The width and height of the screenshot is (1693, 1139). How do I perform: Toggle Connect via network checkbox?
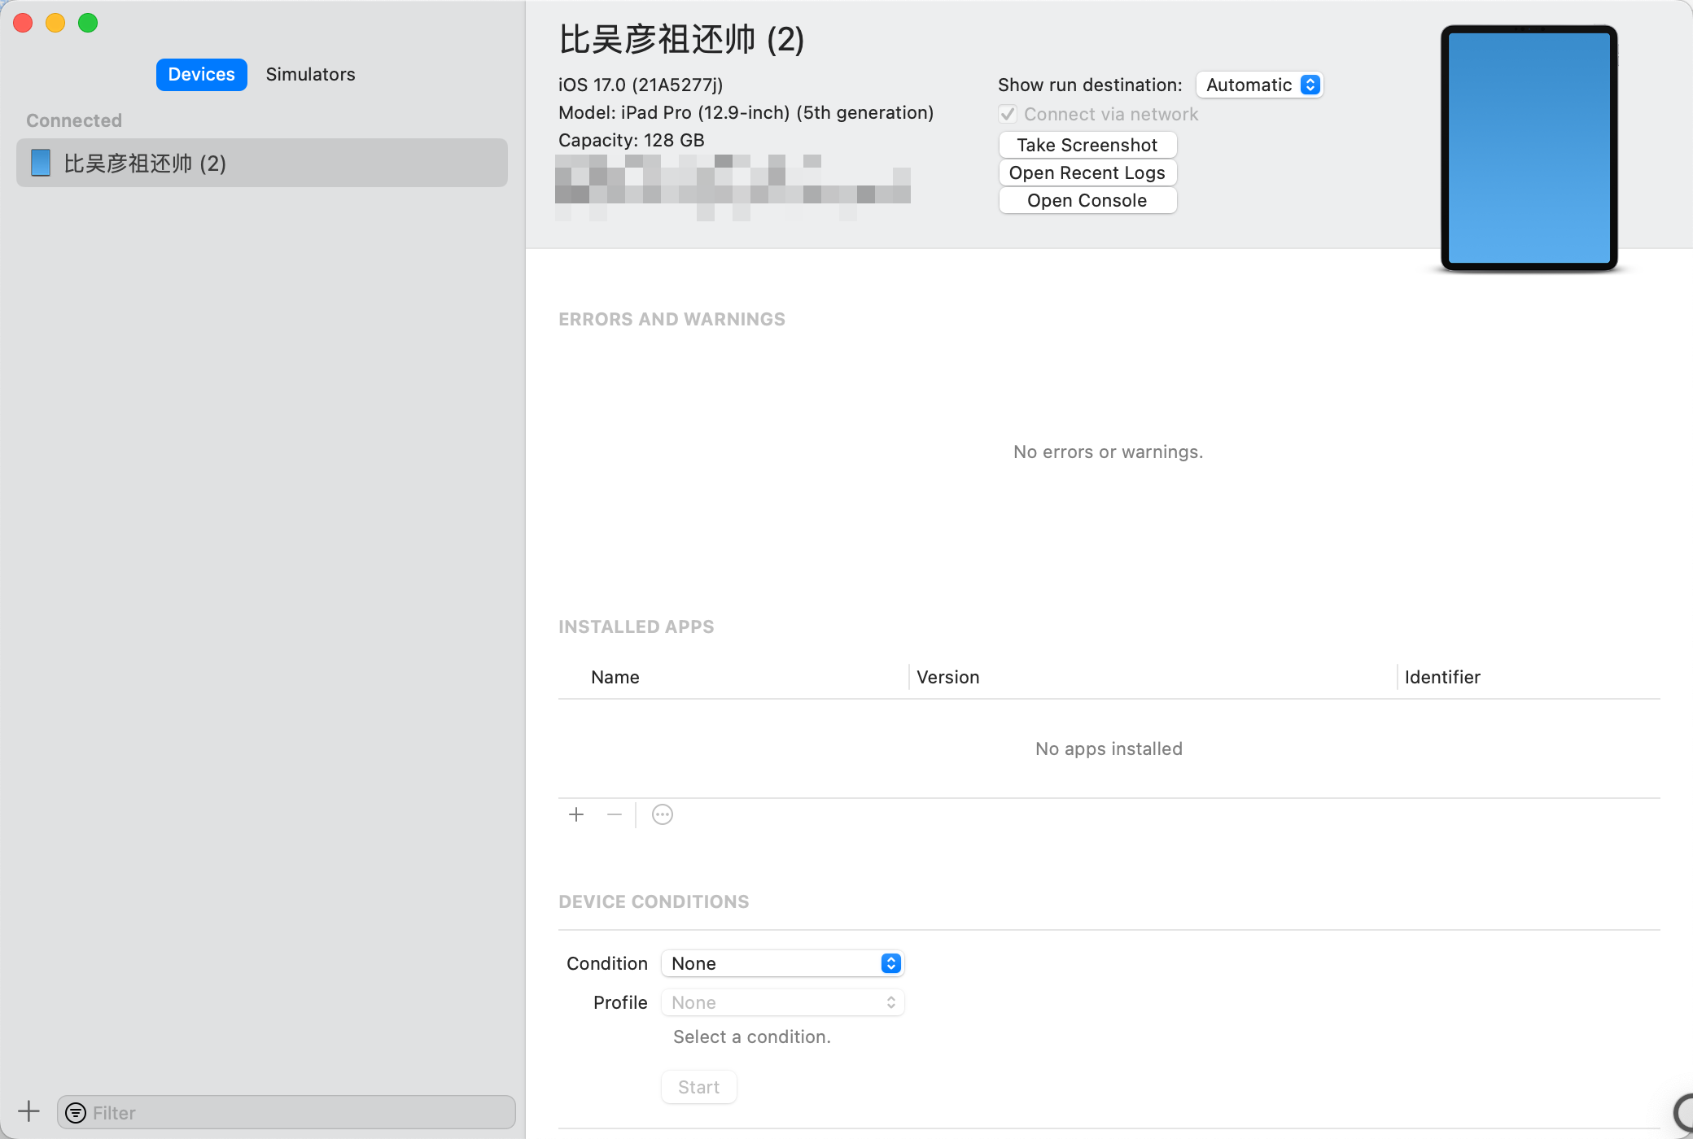(1008, 114)
